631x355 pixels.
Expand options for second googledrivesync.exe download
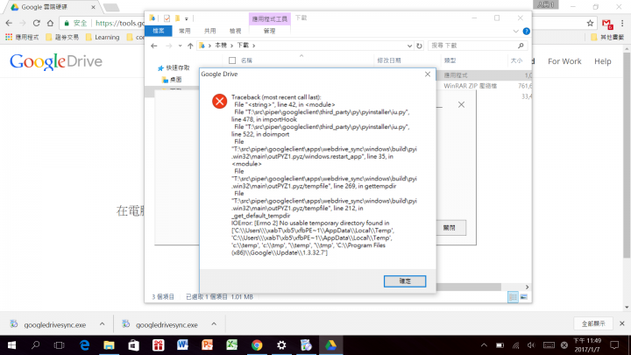coord(214,324)
